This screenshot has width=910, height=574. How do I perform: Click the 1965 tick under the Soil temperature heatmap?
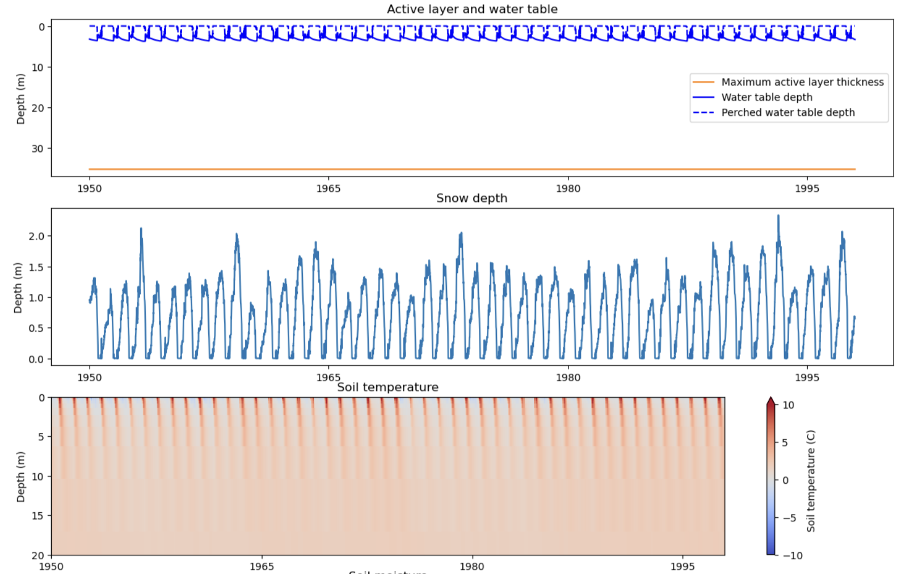[x=262, y=566]
